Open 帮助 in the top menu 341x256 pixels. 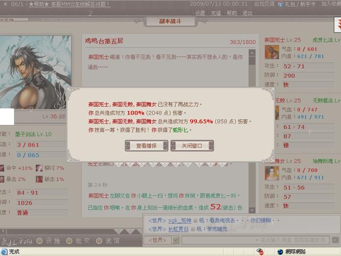point(231,13)
